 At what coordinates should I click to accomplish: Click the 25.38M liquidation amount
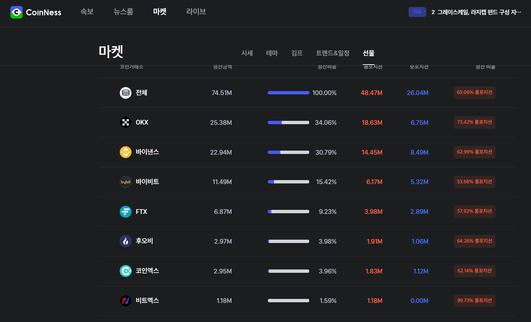coord(221,123)
